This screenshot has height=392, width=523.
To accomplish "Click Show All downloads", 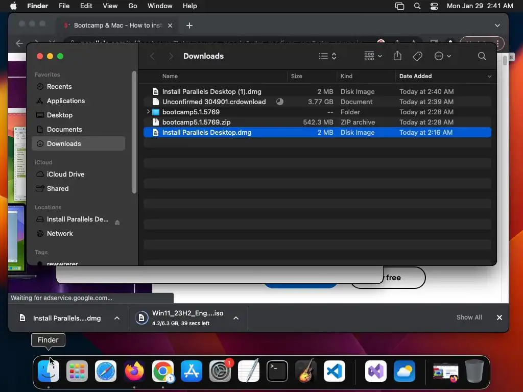I will (x=469, y=317).
